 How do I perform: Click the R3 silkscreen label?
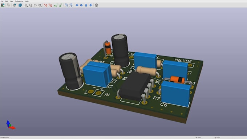tap(102, 62)
